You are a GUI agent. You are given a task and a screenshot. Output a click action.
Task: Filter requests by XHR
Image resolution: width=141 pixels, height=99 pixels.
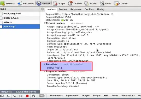(x=106, y=96)
